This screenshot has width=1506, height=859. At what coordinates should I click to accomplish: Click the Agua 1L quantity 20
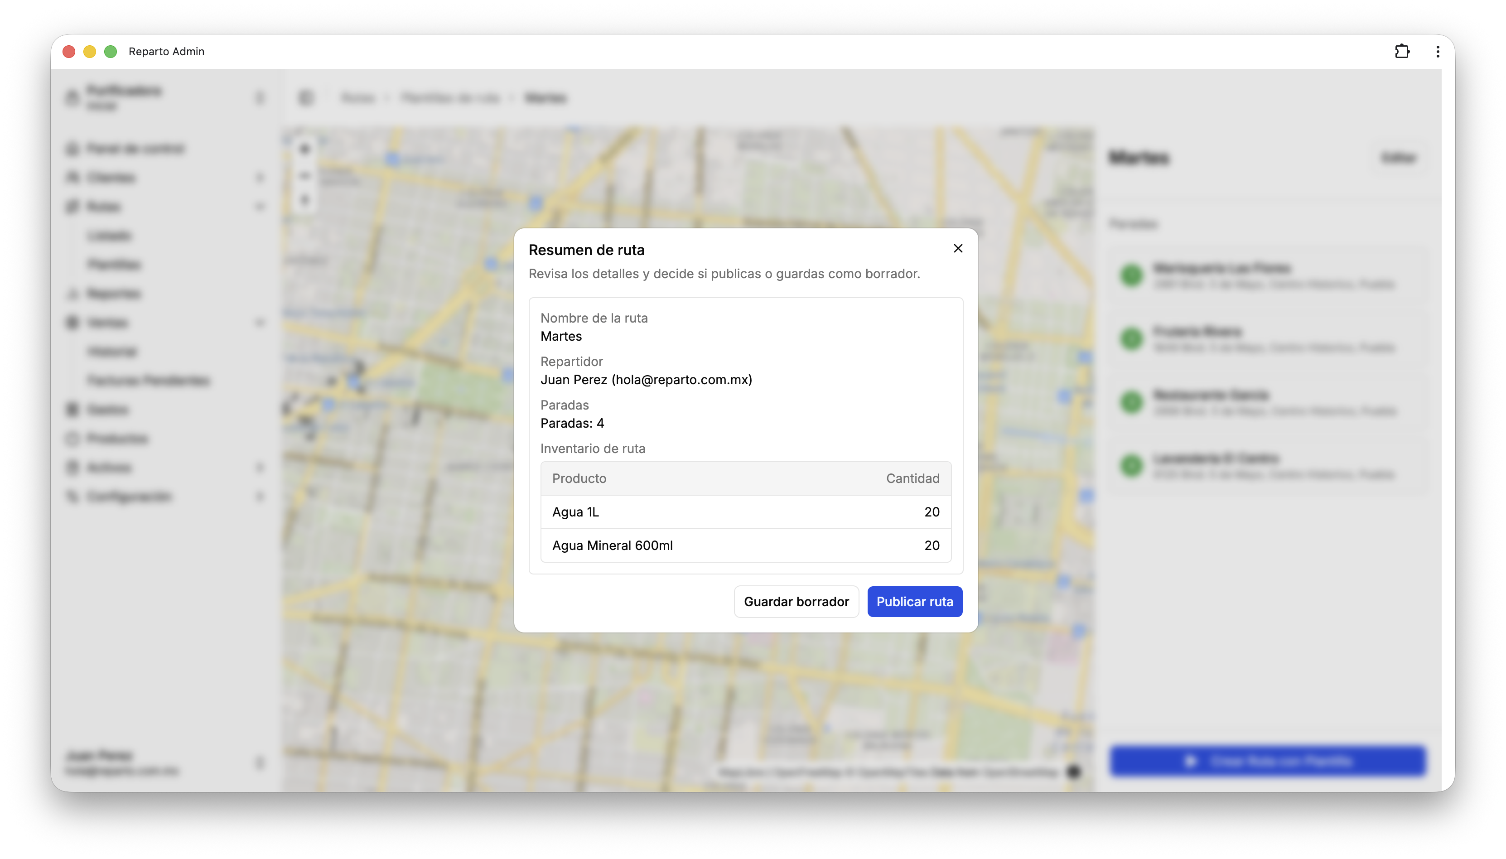coord(932,512)
